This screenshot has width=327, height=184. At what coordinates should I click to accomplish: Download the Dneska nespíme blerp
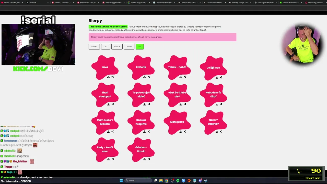click(145, 132)
